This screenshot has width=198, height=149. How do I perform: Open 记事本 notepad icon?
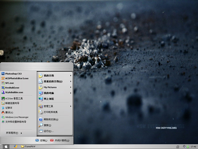point(3,108)
